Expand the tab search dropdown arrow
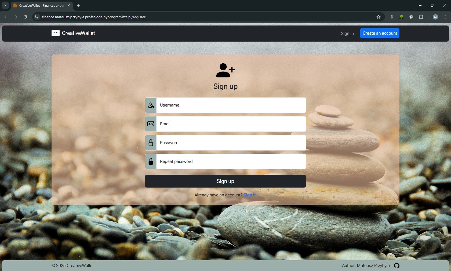The image size is (451, 271). (5, 5)
